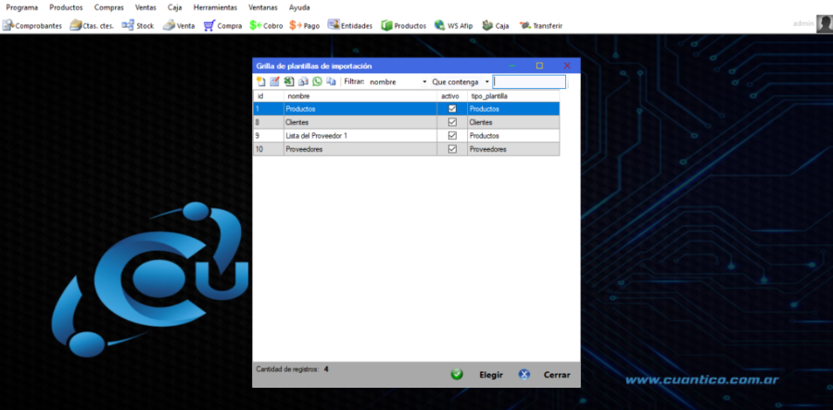
Task: Sort by the tipo_plantilla column header
Action: pyautogui.click(x=513, y=96)
